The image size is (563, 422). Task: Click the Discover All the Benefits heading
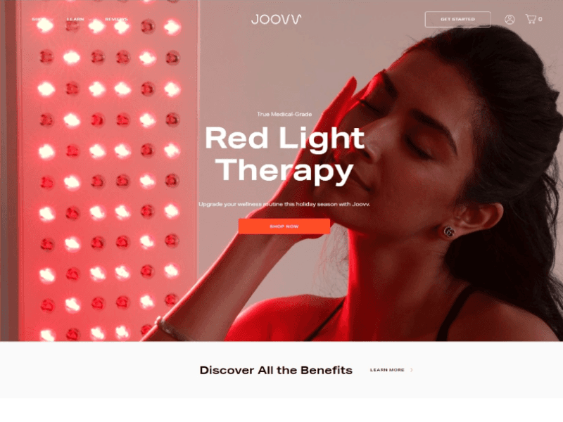coord(276,371)
